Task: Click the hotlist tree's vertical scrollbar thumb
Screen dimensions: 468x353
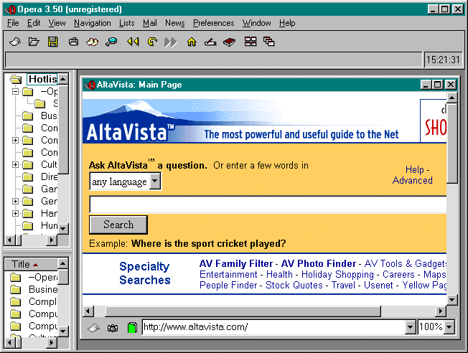Action: 63,129
